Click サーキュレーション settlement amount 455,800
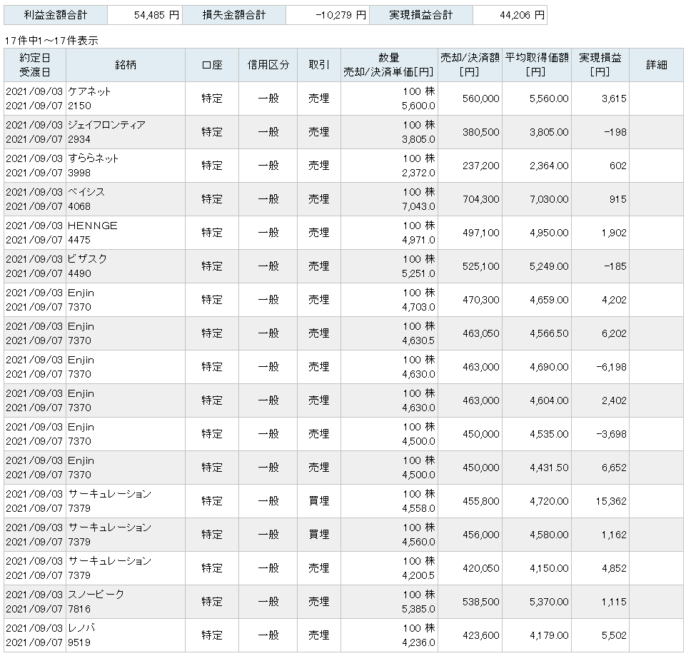 pos(481,502)
